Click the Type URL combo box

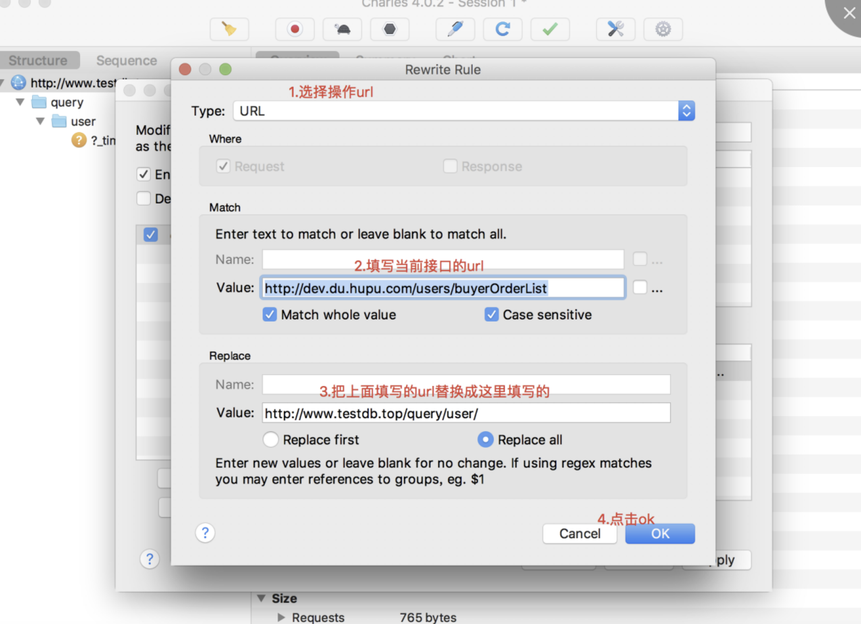coord(464,111)
